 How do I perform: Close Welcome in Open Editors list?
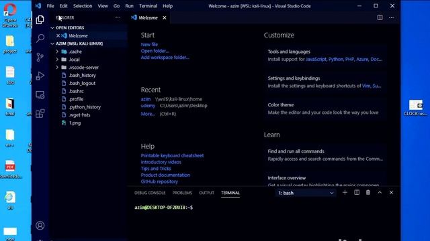click(58, 35)
